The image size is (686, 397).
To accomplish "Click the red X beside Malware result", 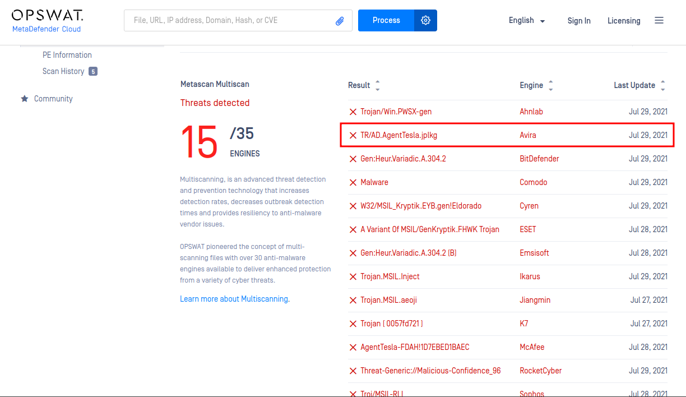I will (x=353, y=182).
